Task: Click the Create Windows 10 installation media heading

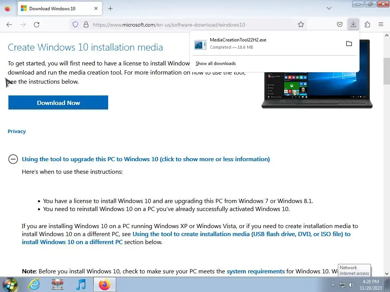Action: coord(85,47)
